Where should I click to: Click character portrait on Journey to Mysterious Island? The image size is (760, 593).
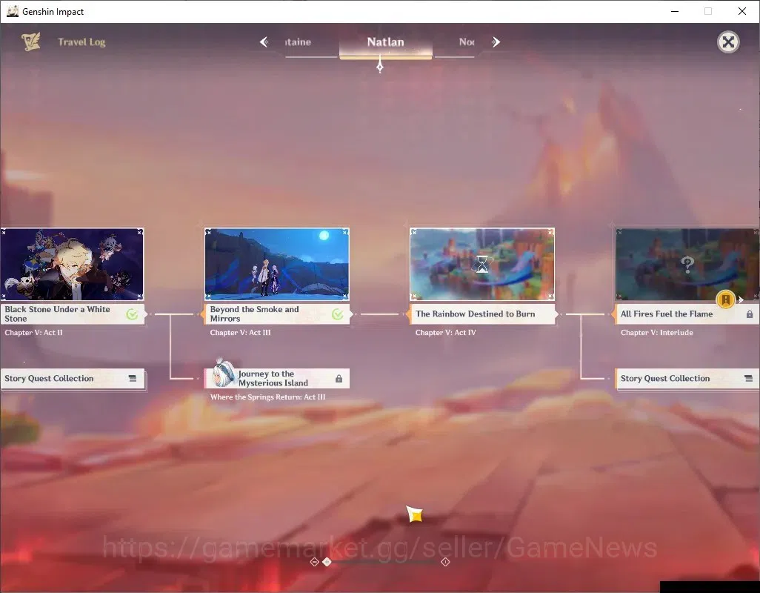click(x=224, y=374)
